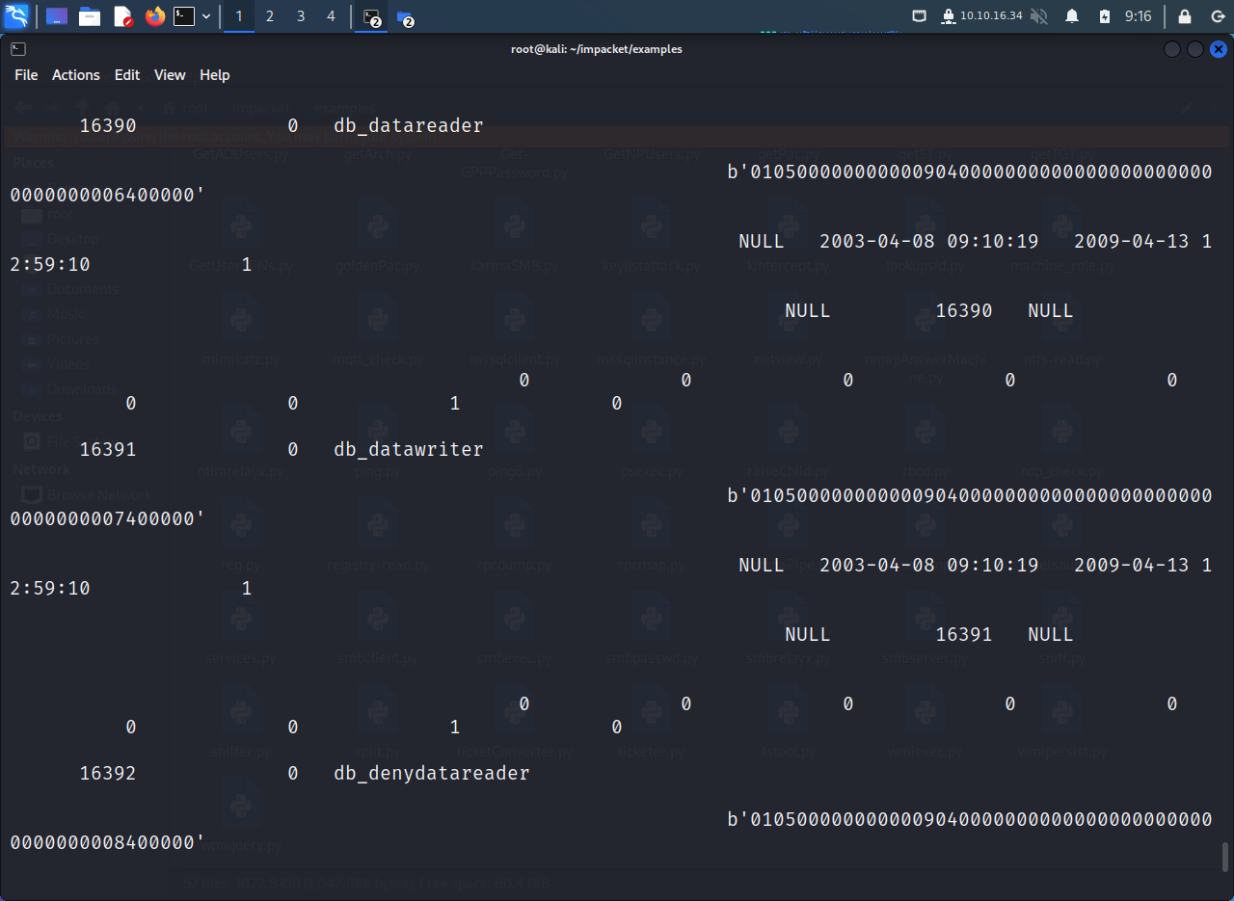Click the 0000000007400000' line
The image size is (1234, 901).
click(108, 518)
